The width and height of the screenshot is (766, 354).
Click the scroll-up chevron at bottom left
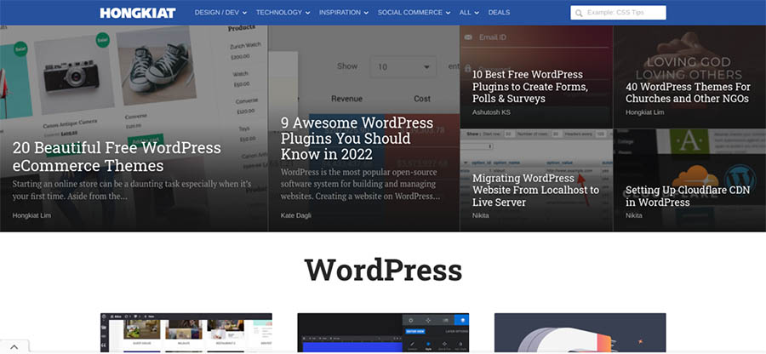(x=14, y=346)
